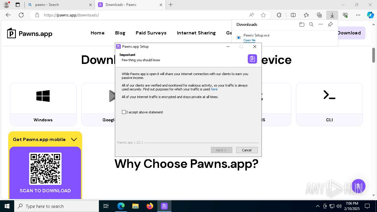Launch Firefox from taskbar
The height and width of the screenshot is (212, 377).
pyautogui.click(x=150, y=206)
